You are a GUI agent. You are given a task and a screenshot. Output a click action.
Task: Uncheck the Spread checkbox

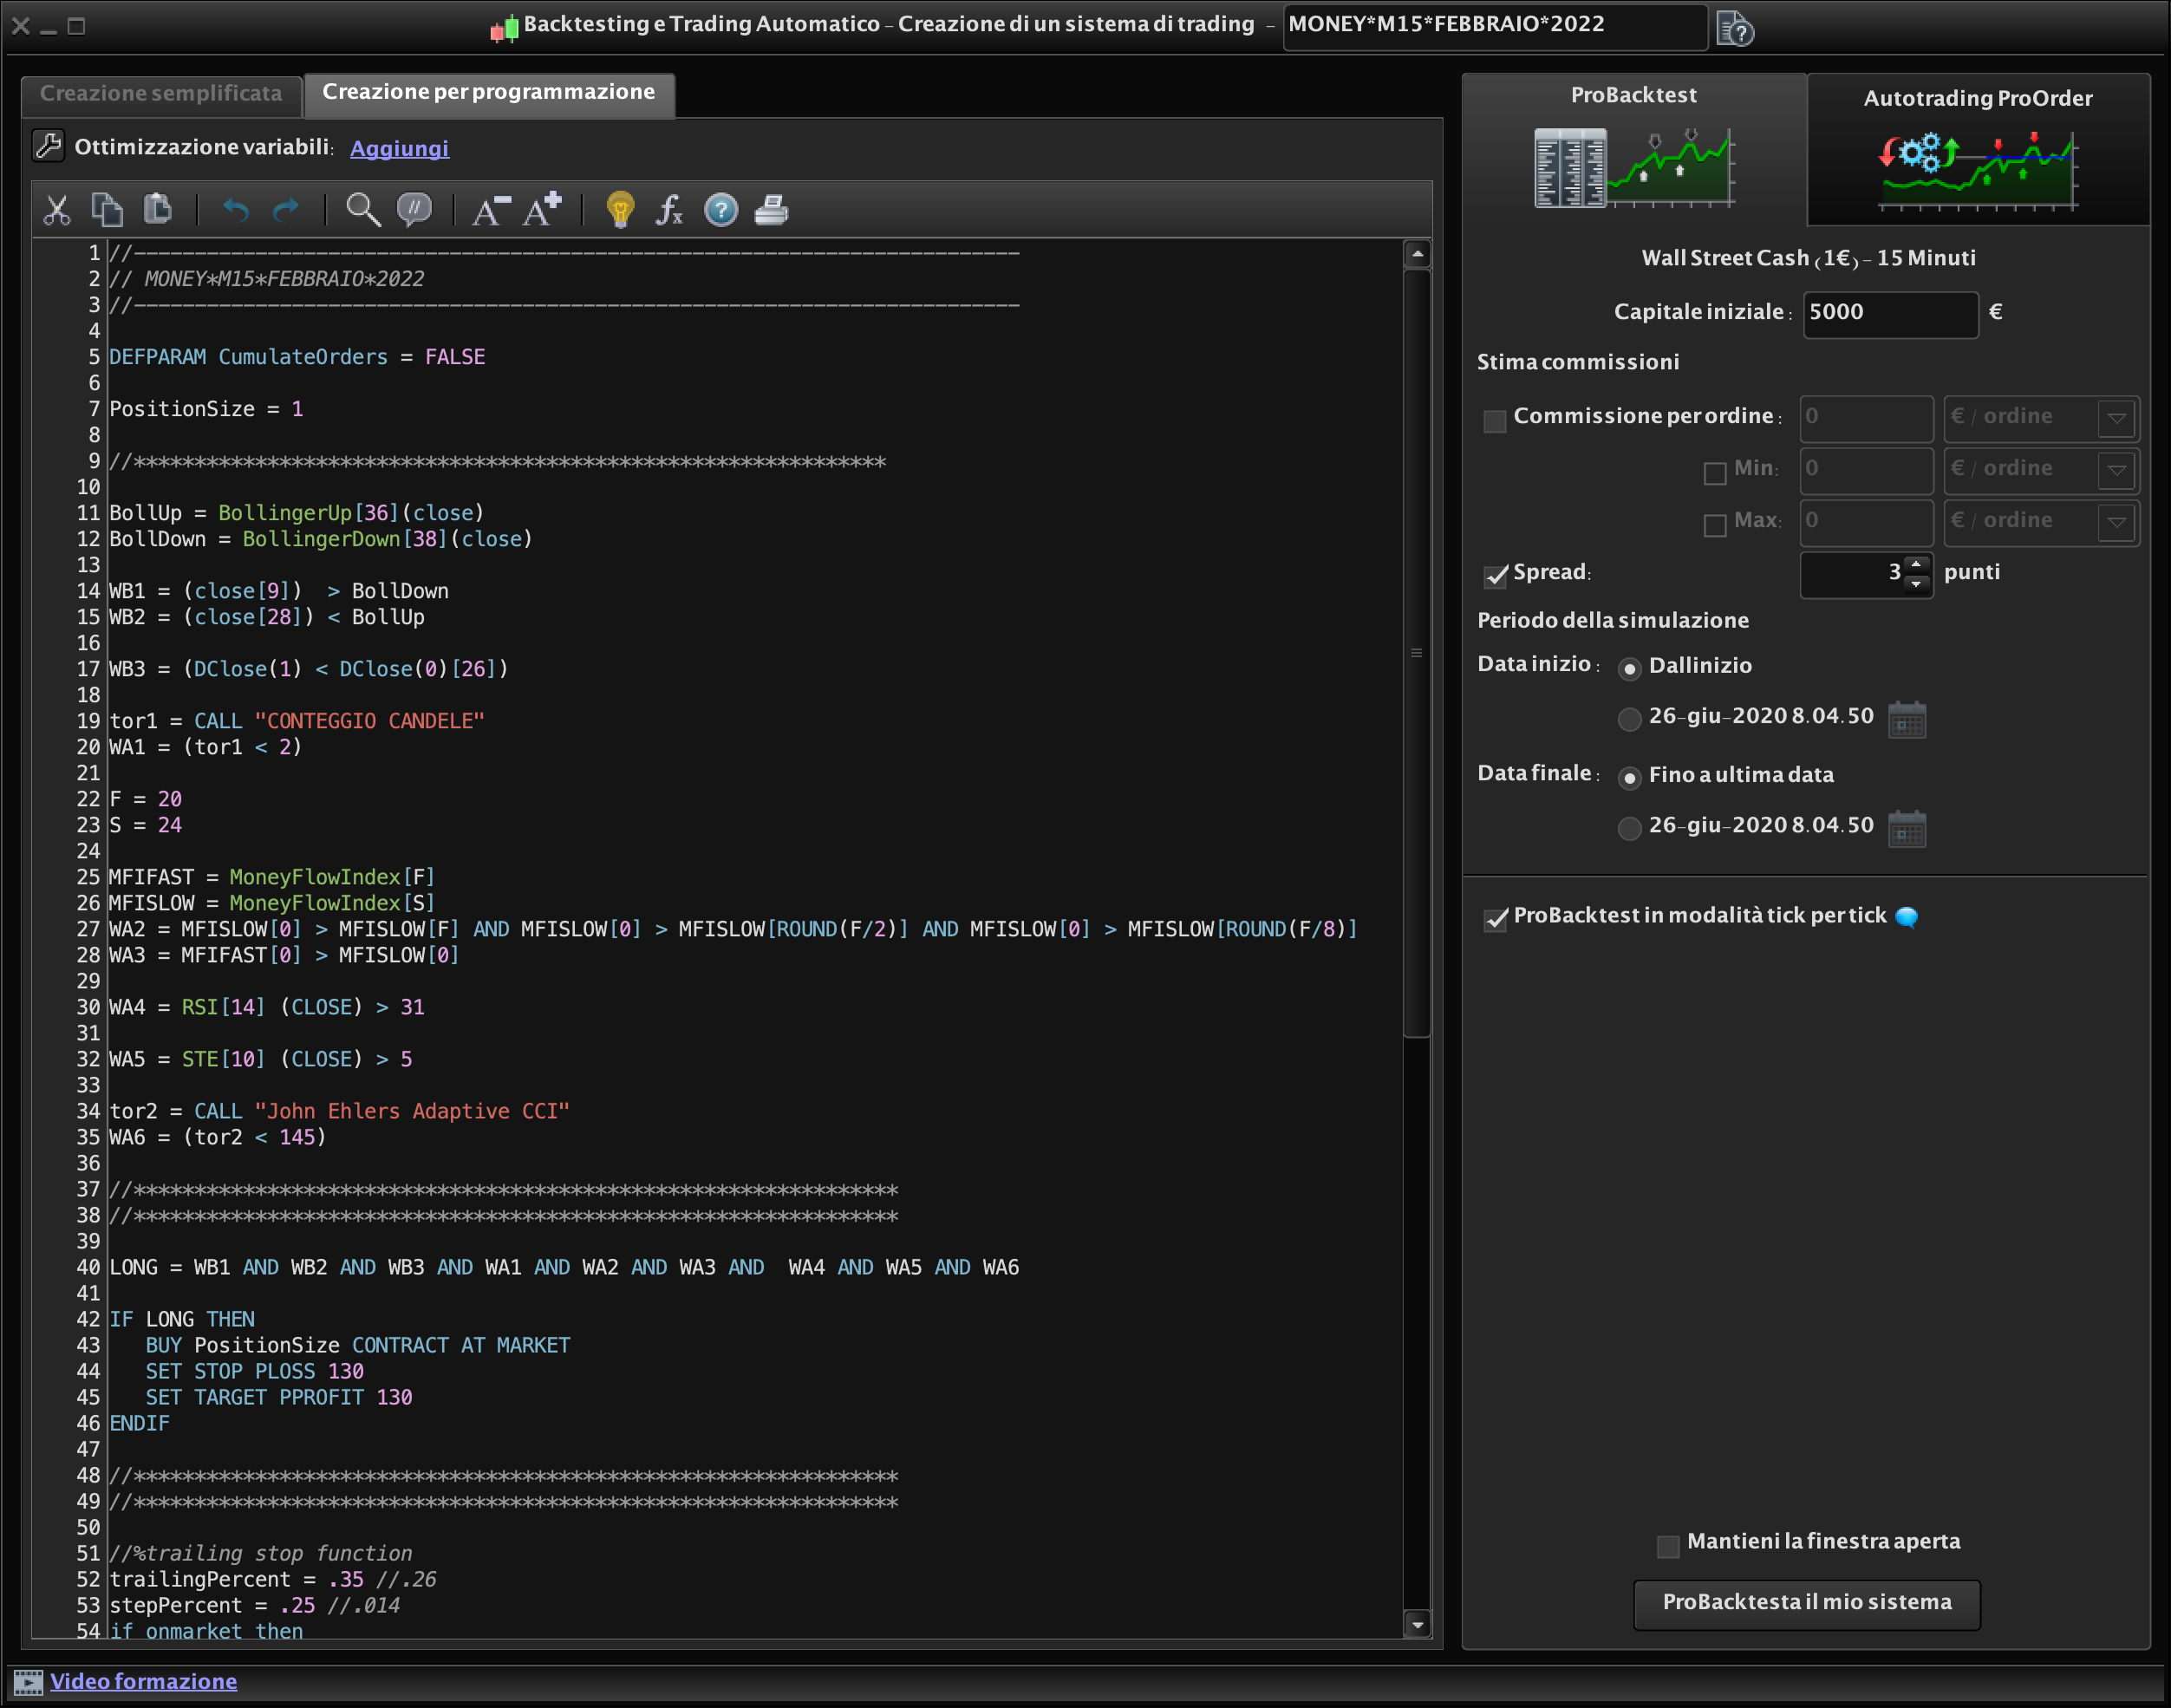point(1495,575)
